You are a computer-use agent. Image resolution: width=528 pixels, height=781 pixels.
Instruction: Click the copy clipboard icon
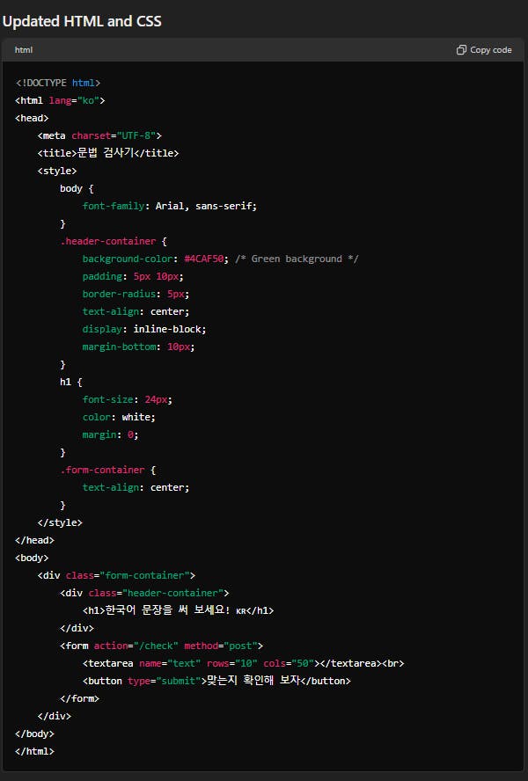[461, 50]
